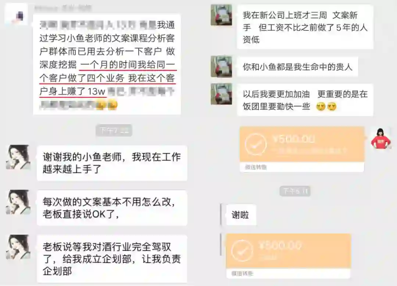Tap avatar beside 你和小鱼都是我生命中的贵人
This screenshot has height=286, width=397.
pyautogui.click(x=221, y=66)
